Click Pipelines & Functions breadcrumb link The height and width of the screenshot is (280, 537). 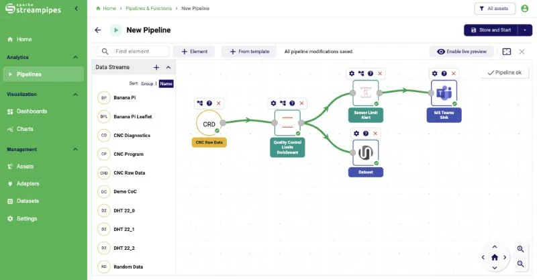point(148,8)
